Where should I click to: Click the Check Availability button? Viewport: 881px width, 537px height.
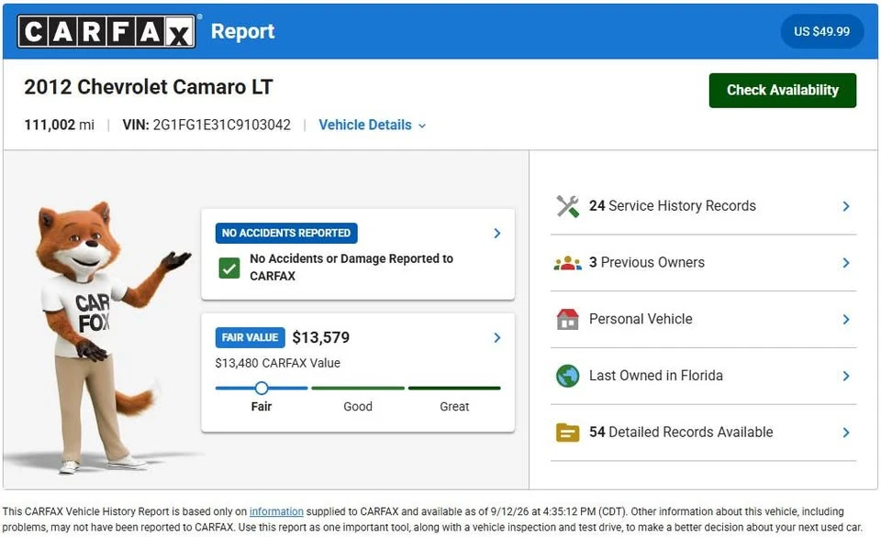tap(783, 91)
